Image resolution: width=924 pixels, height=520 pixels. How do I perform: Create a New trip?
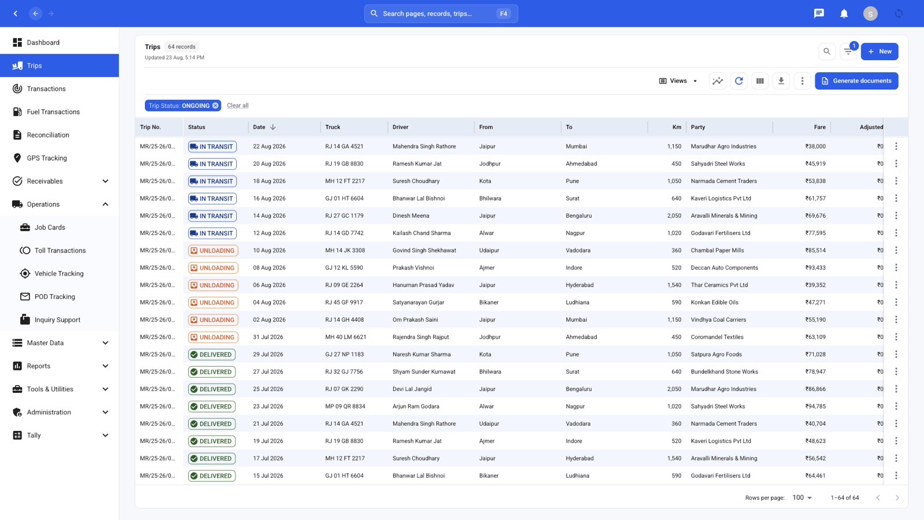880,51
